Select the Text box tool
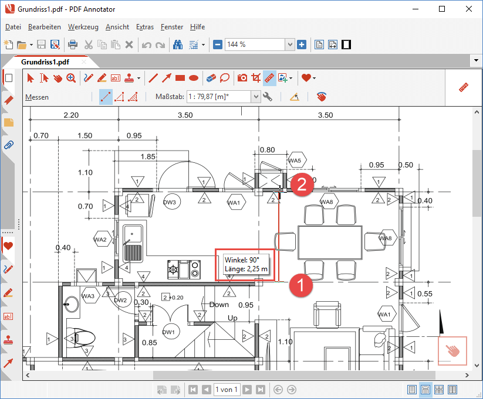The width and height of the screenshot is (483, 399). [x=116, y=78]
